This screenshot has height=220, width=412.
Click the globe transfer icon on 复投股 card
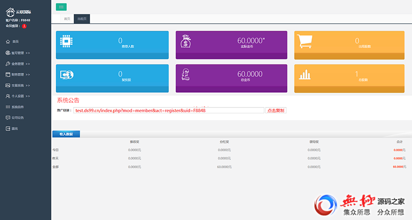67,75
